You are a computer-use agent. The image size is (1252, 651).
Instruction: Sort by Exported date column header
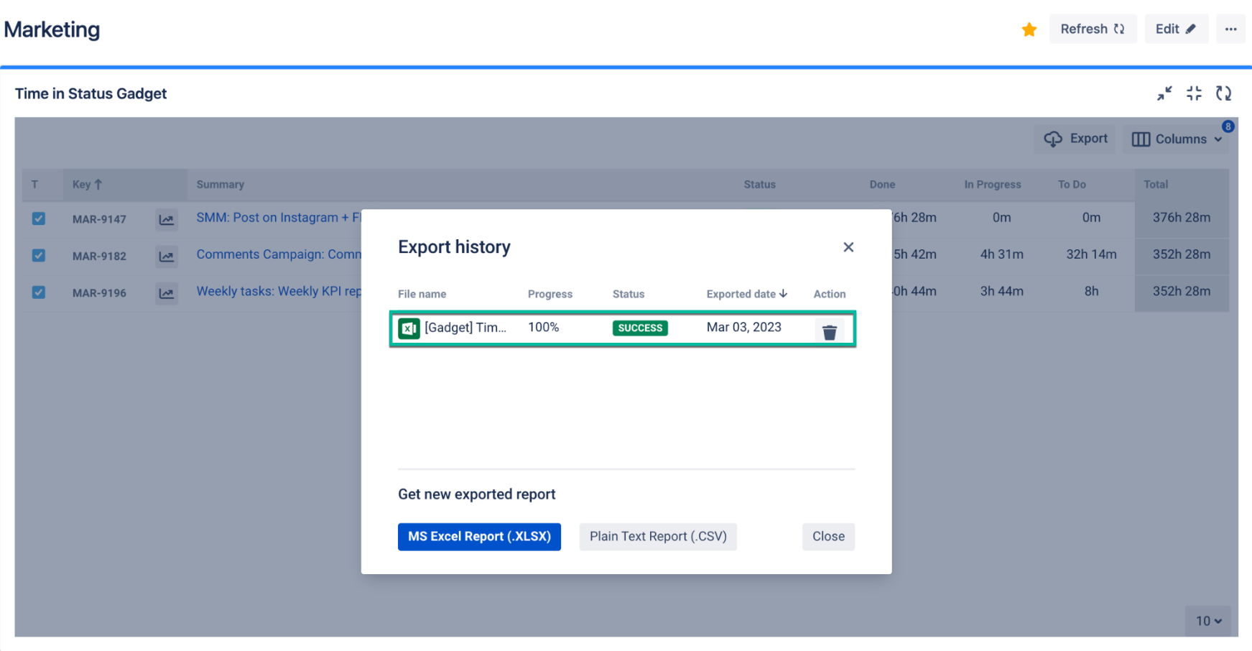(746, 294)
